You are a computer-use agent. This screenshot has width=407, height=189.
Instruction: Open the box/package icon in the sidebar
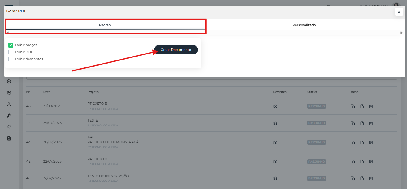[9, 93]
